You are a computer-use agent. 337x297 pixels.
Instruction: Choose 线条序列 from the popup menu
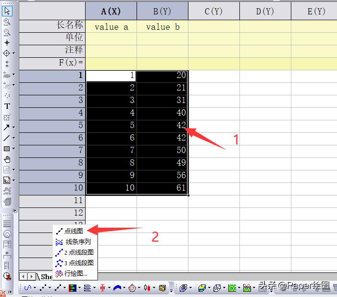(75, 242)
